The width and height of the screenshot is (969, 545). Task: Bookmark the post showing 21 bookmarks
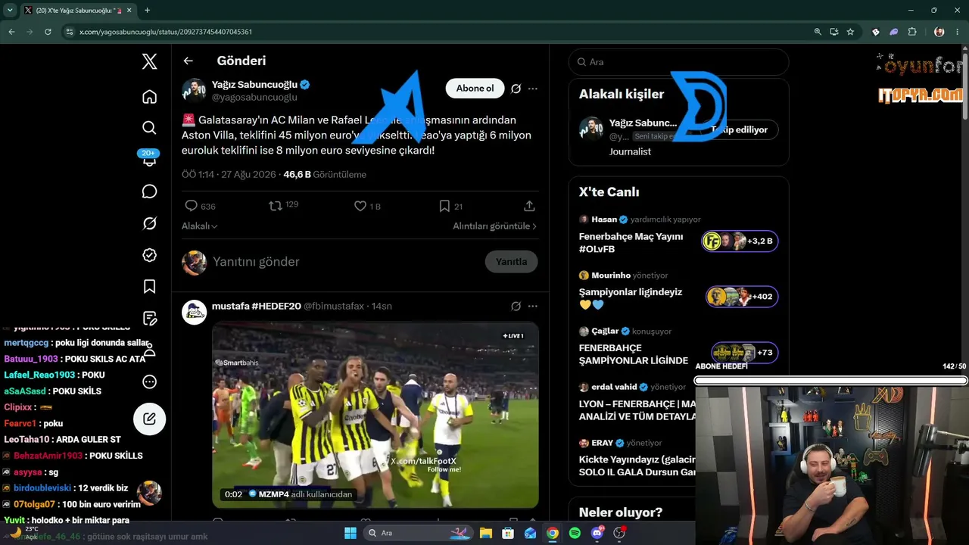445,206
